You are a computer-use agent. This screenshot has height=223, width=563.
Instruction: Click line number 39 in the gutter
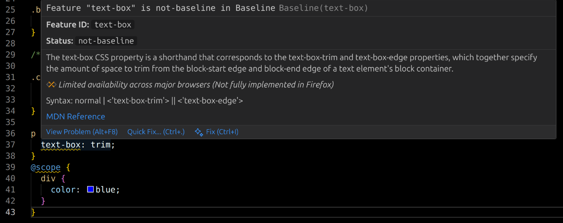10,167
